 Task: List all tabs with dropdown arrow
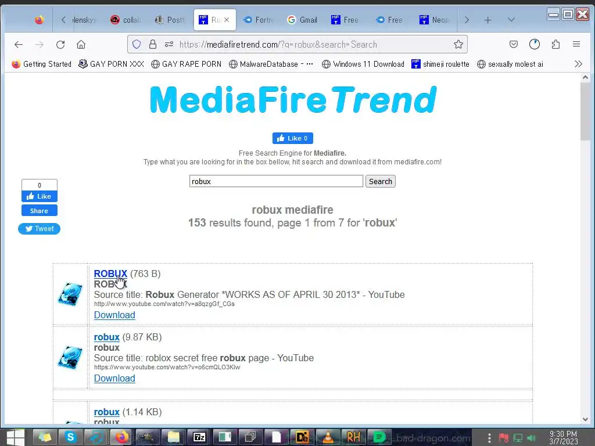click(511, 20)
